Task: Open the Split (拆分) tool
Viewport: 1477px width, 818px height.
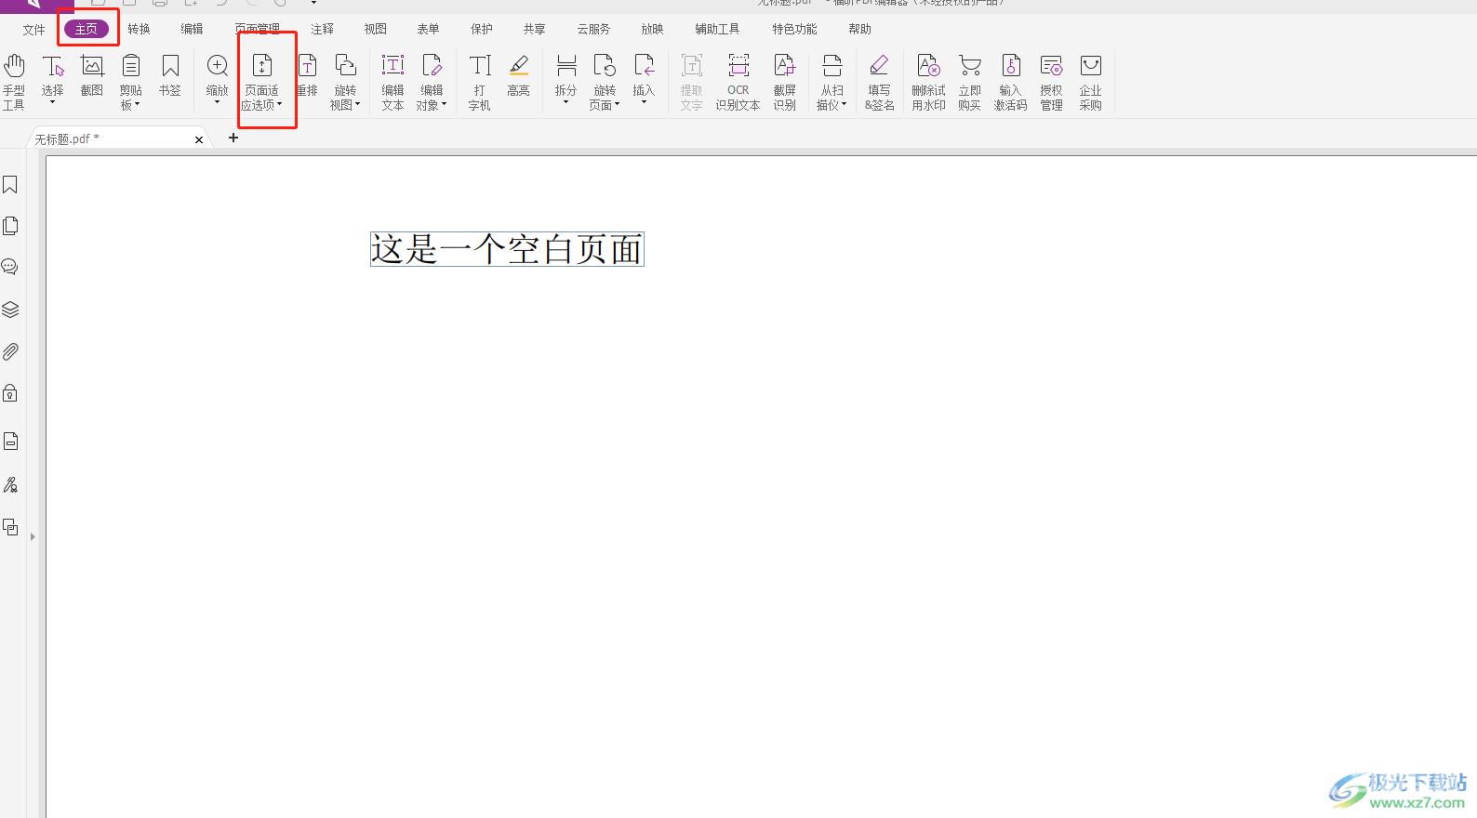Action: [566, 80]
